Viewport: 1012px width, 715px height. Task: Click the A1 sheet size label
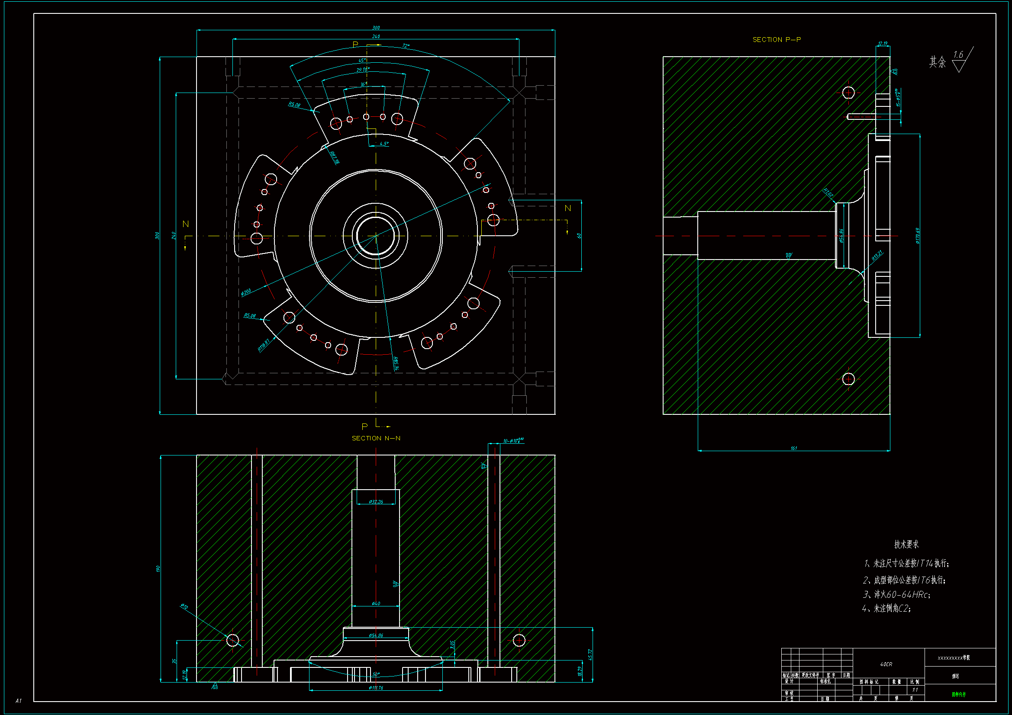pos(18,700)
